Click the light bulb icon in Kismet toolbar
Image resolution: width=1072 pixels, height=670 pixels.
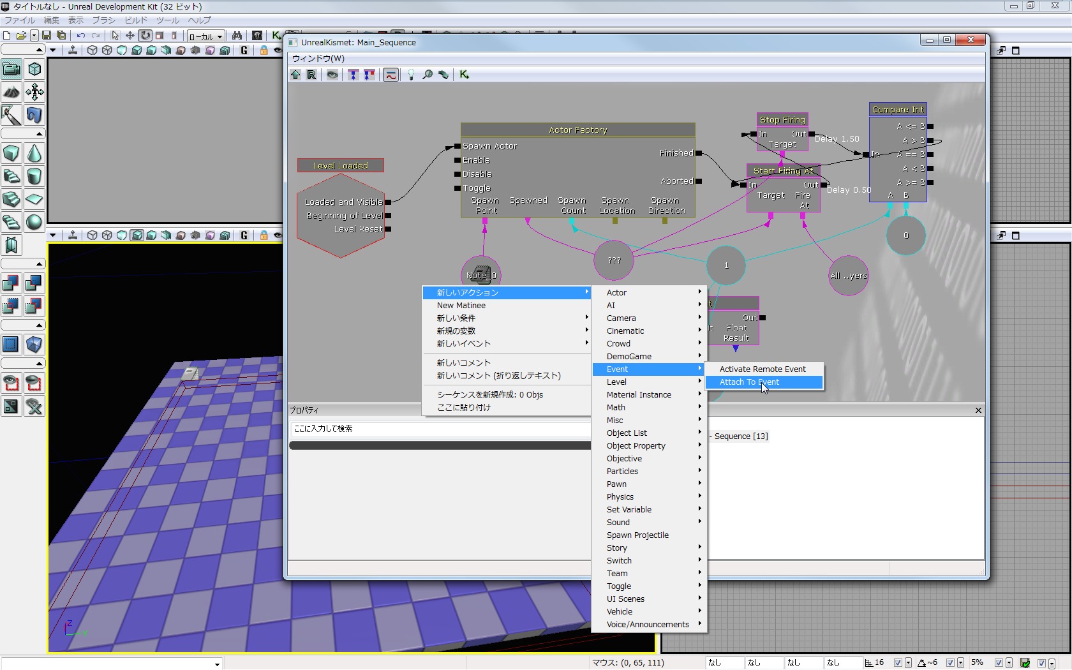point(411,75)
